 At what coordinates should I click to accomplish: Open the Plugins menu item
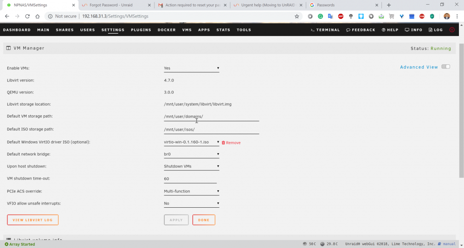coord(141,30)
